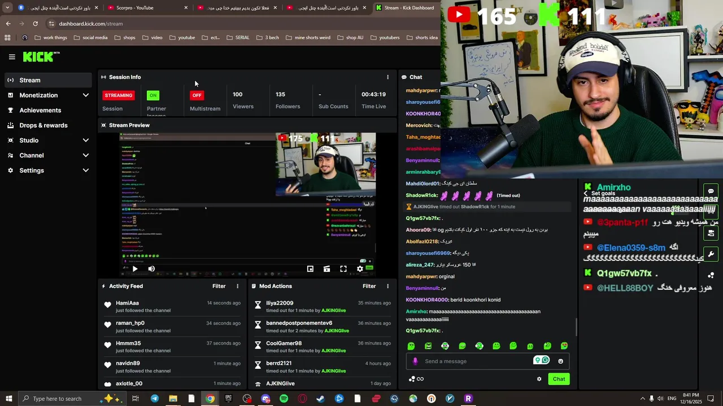
Task: Open Telegram from the taskbar
Action: [154, 399]
